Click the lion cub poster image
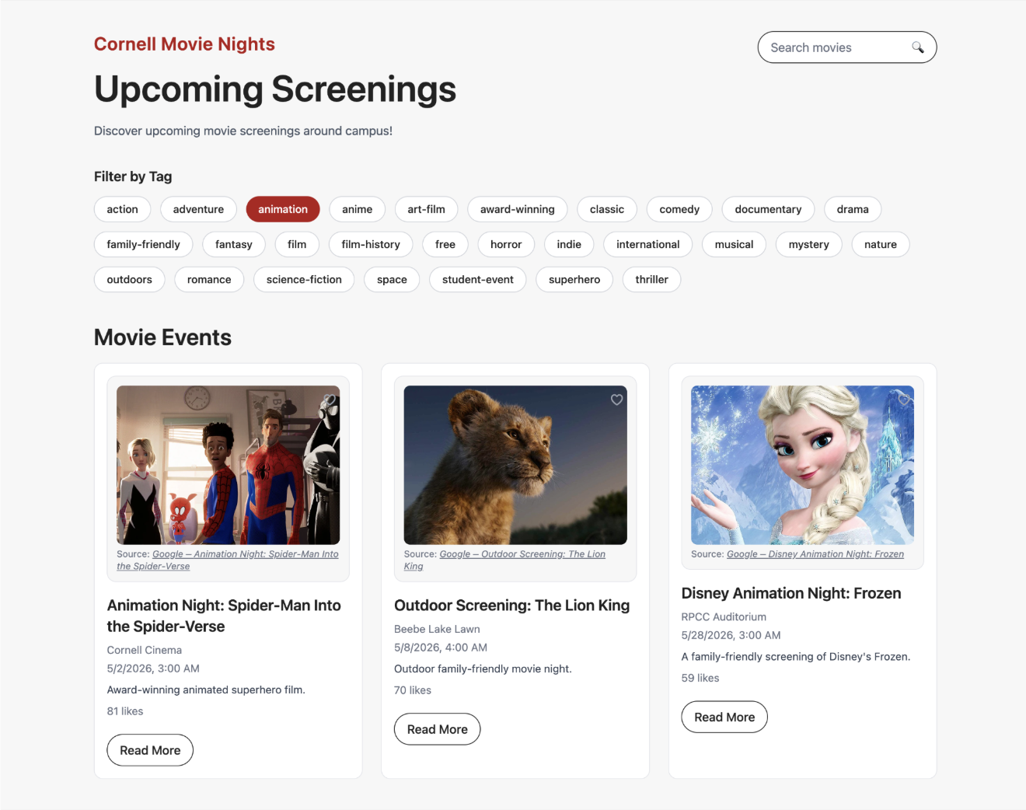1026x810 pixels. click(515, 465)
